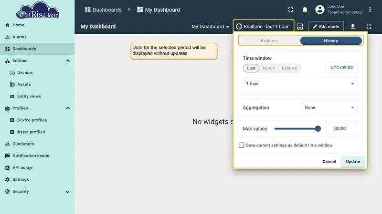
Task: Click the Assets building icon
Action: click(12, 85)
